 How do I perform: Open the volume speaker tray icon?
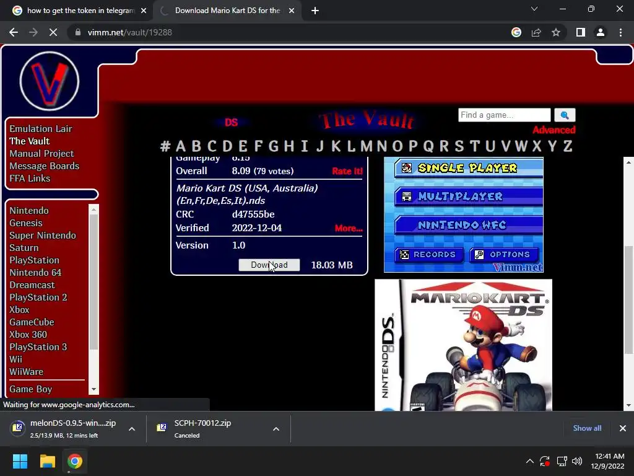click(x=577, y=461)
